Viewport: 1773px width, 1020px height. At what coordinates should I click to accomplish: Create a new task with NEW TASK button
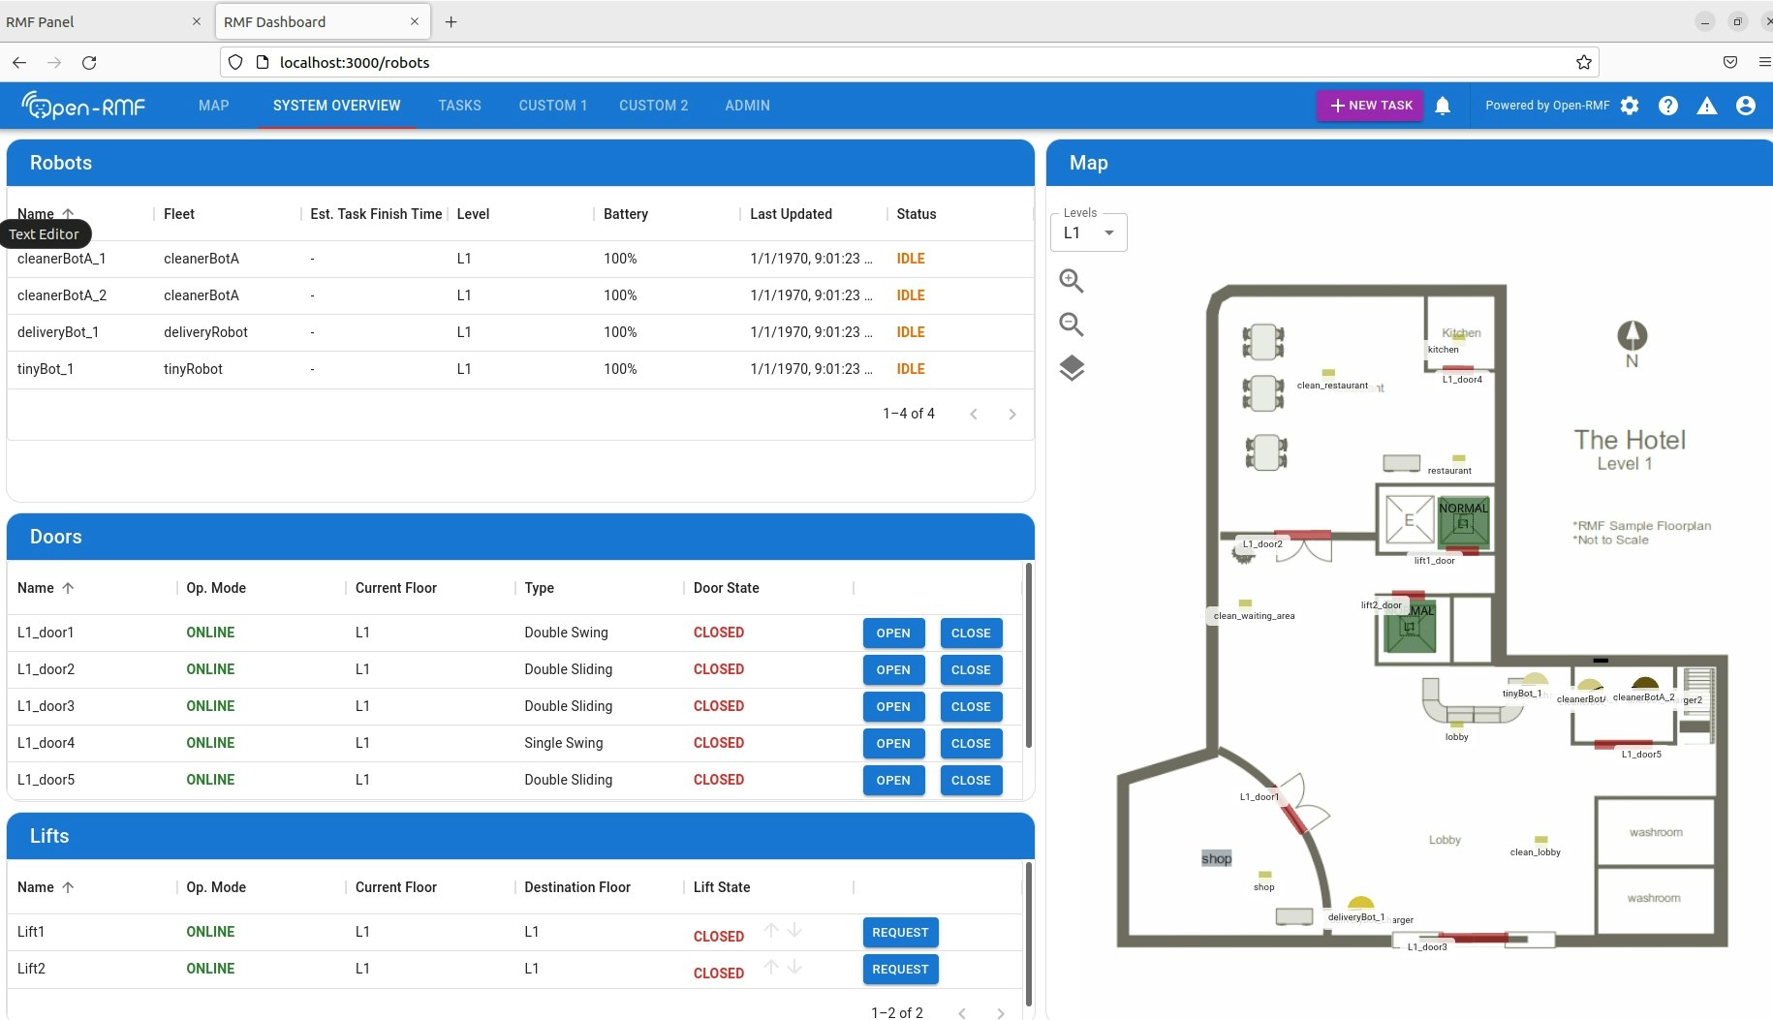(x=1370, y=105)
